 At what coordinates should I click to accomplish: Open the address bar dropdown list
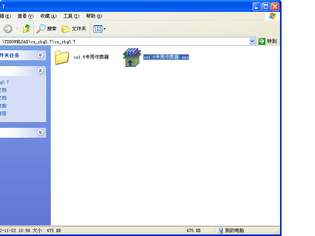[252, 41]
